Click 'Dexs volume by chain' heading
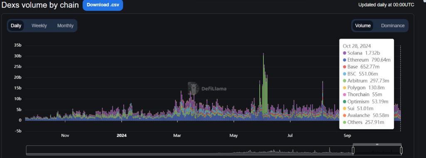426x158 pixels. point(40,5)
